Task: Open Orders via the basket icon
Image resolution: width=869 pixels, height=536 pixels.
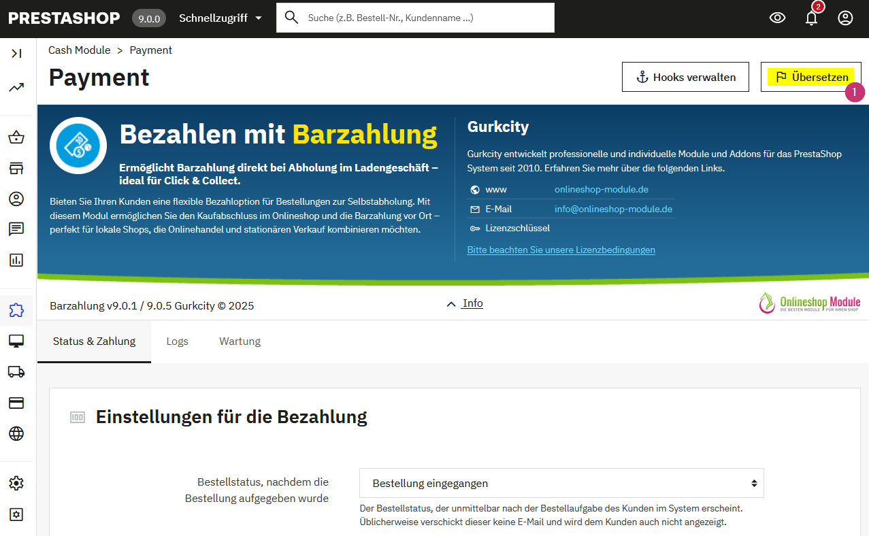Action: (16, 138)
